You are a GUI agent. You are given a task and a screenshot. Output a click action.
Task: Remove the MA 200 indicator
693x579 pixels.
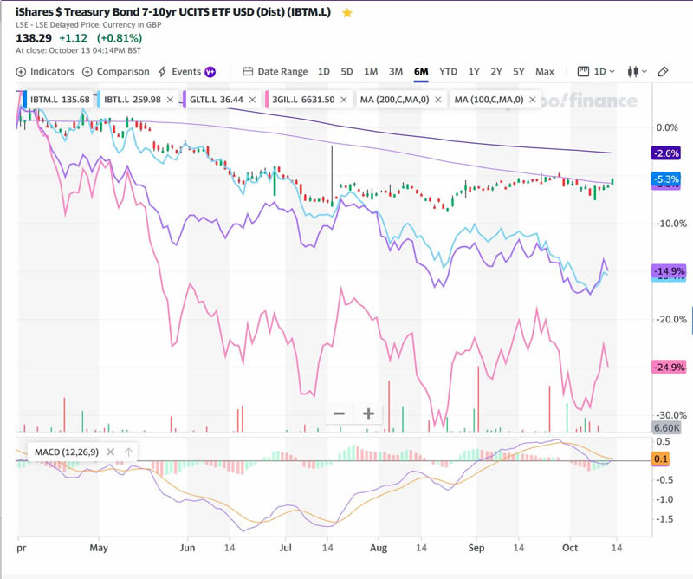(438, 100)
